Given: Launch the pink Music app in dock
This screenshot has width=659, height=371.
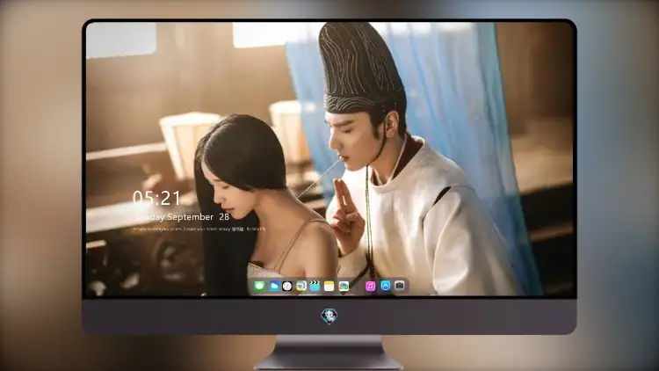Looking at the screenshot, I should [370, 287].
